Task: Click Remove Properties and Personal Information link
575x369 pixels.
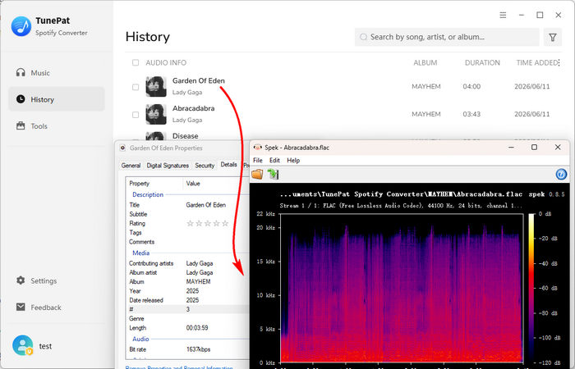Action: click(x=179, y=367)
